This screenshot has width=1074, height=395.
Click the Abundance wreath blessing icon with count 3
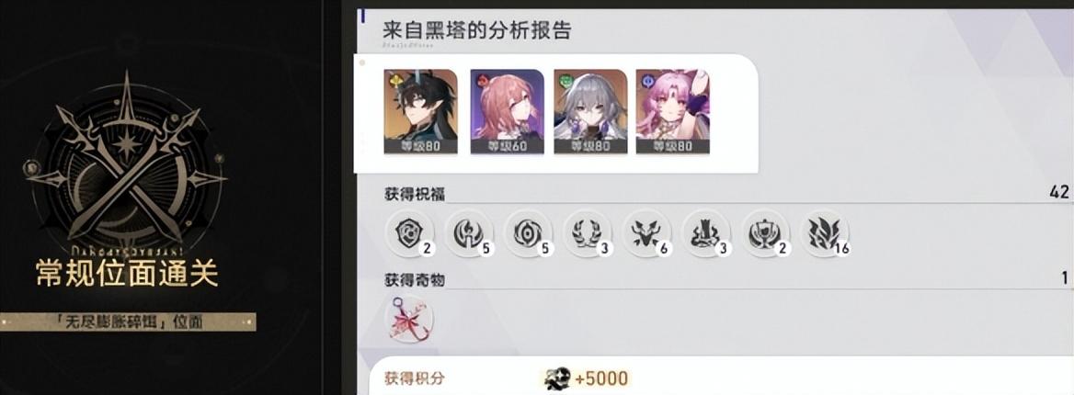(x=587, y=233)
